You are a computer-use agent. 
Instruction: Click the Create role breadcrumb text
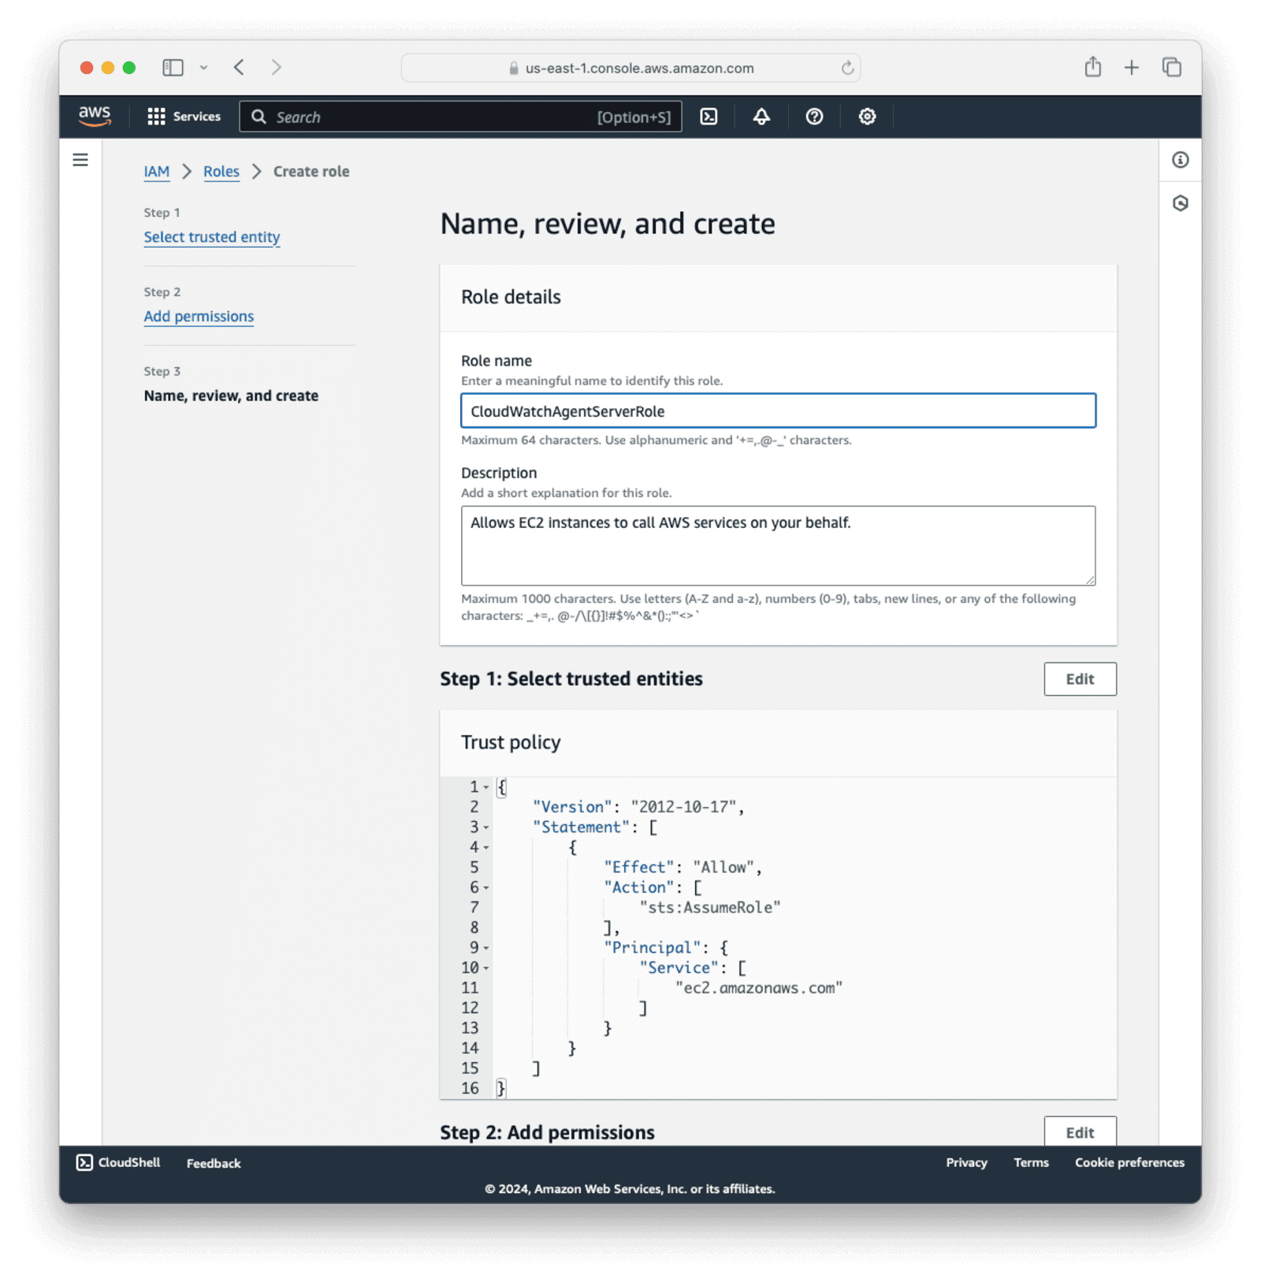pyautogui.click(x=311, y=172)
